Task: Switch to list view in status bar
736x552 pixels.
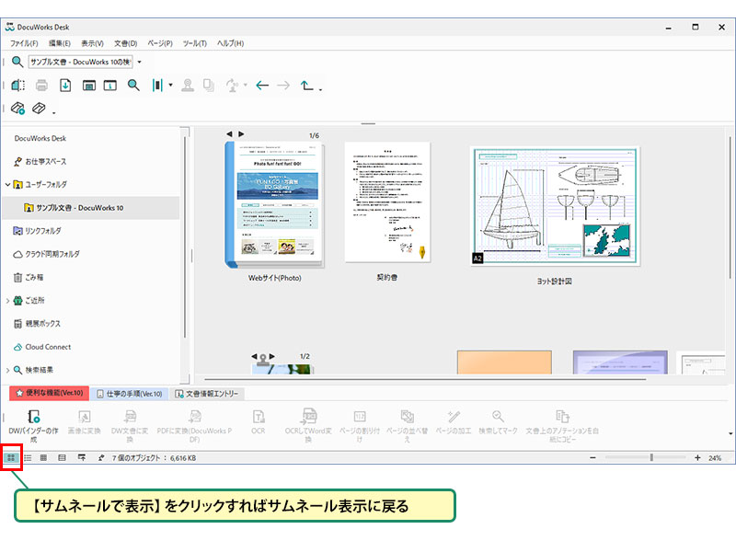Action: (x=28, y=457)
